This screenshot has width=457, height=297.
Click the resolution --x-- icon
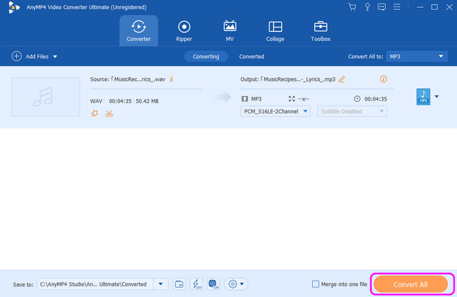[x=292, y=99]
